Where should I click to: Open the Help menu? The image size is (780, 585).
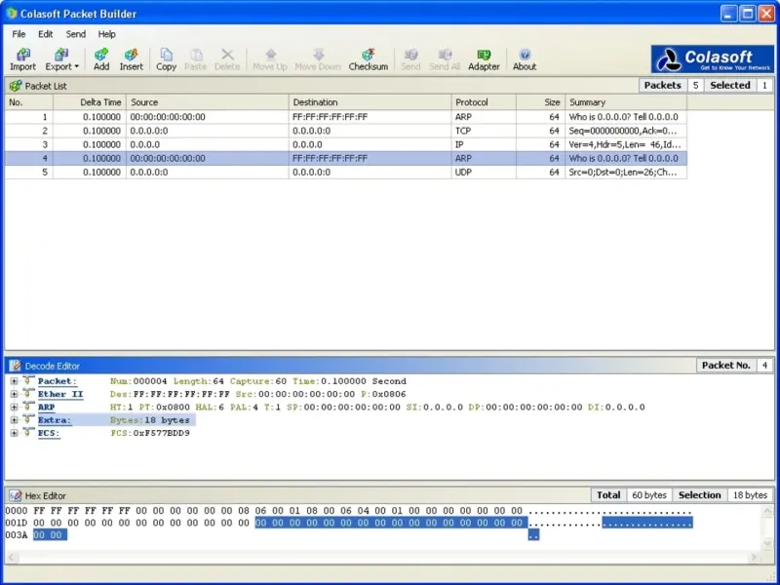coord(106,34)
